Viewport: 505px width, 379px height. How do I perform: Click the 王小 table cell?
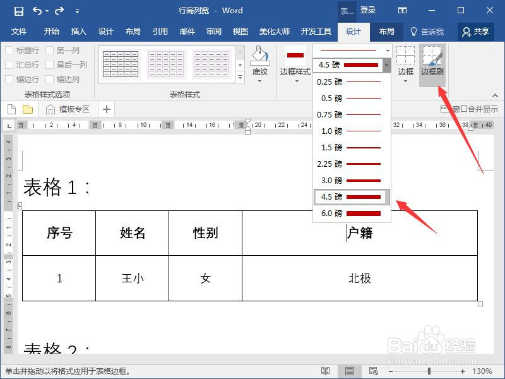pyautogui.click(x=133, y=279)
